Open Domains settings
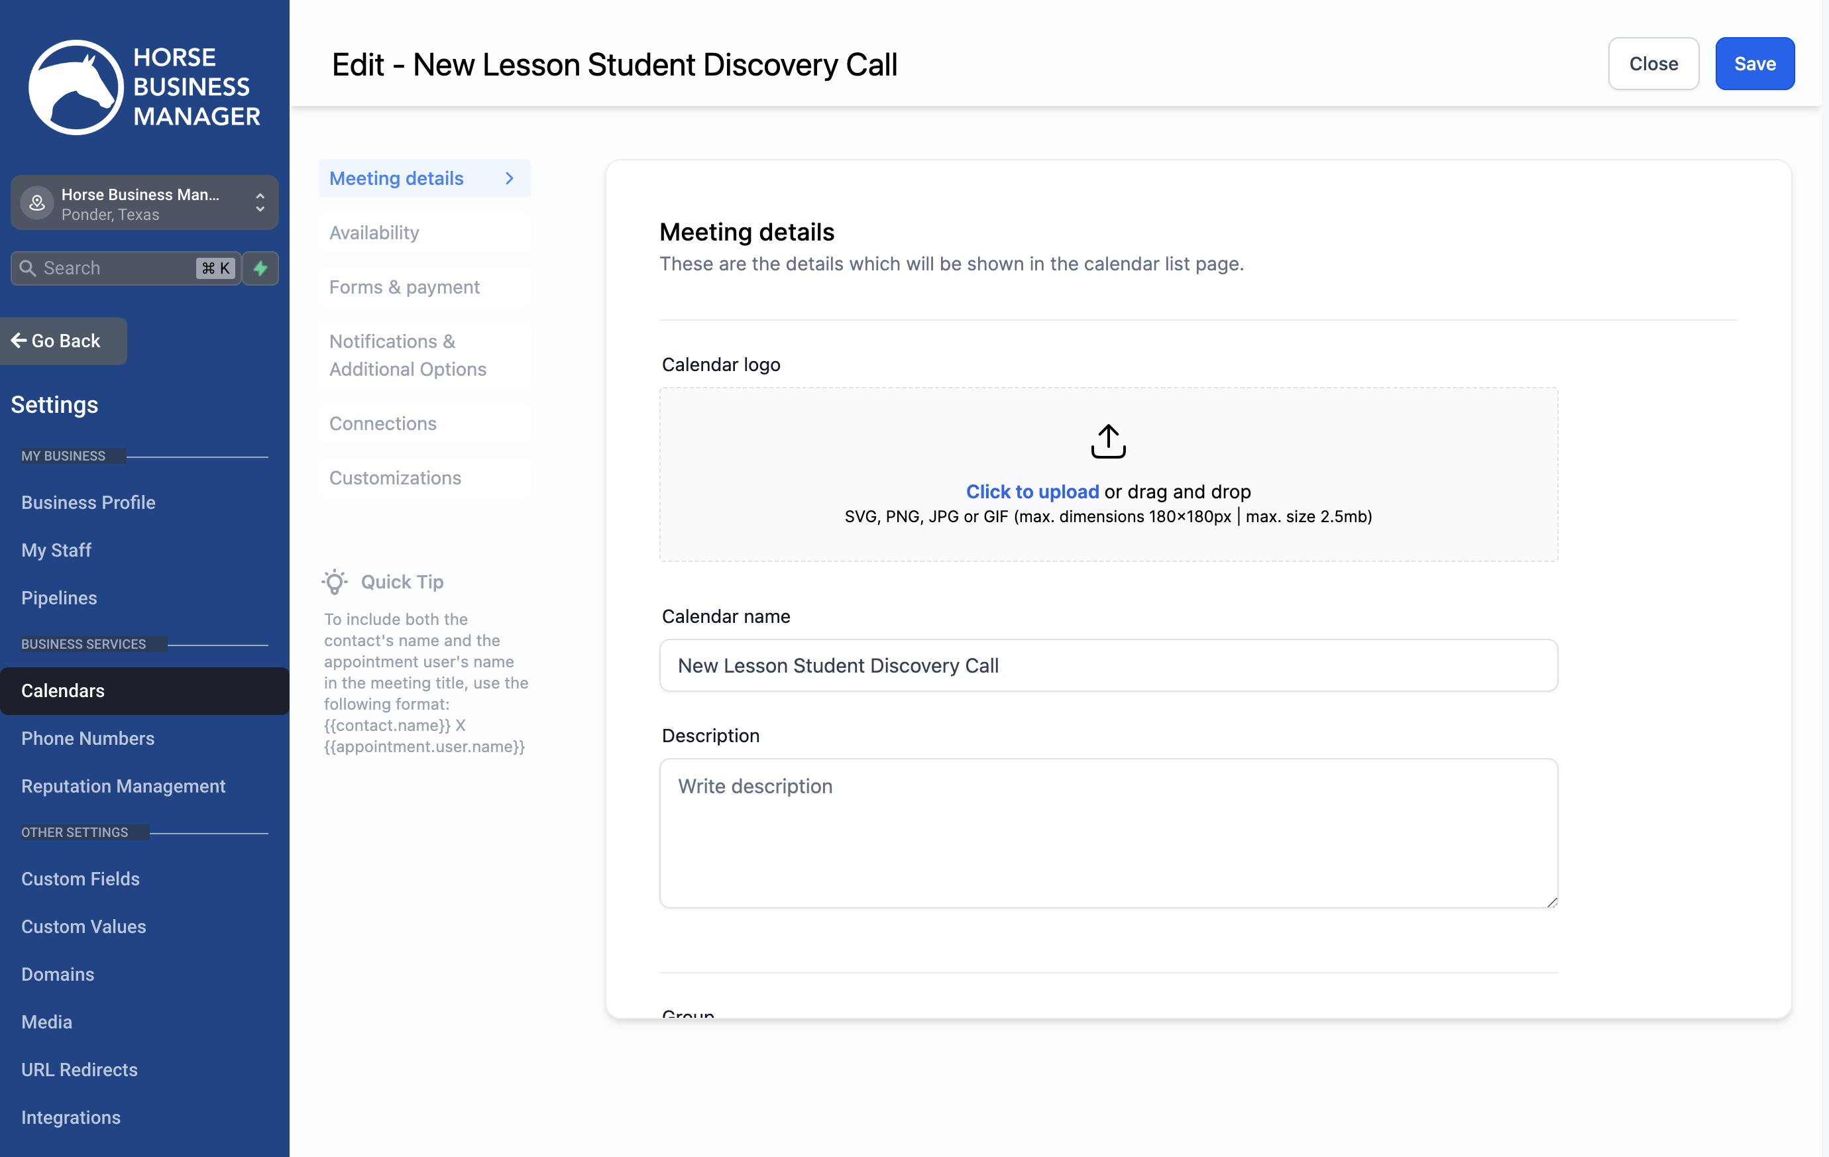 (x=58, y=975)
